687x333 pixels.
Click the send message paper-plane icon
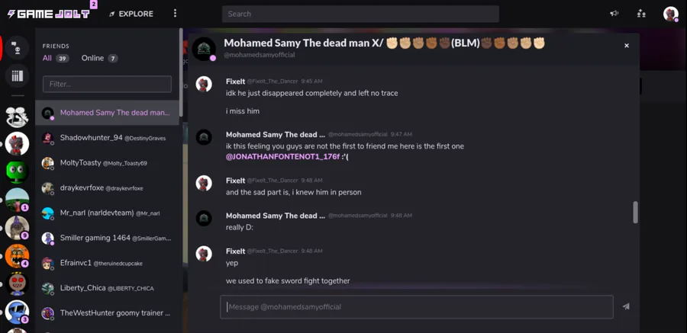[x=626, y=307]
